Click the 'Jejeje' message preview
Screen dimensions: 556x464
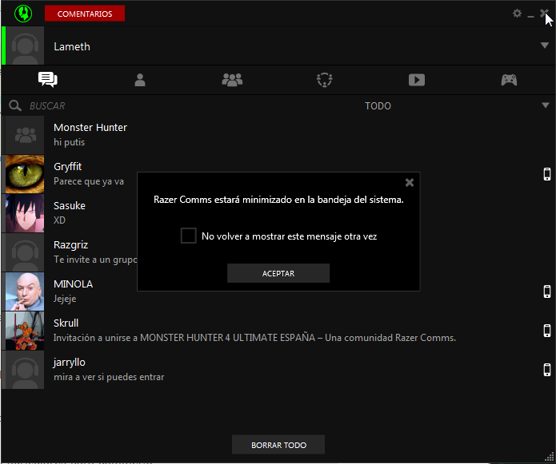(65, 299)
